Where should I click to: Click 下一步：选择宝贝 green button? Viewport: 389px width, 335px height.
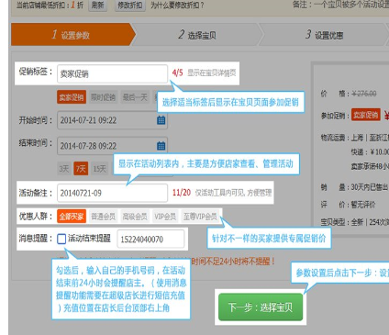(261, 307)
